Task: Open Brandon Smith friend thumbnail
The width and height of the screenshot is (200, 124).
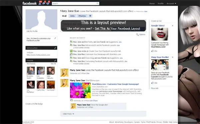Action: [x=31, y=71]
